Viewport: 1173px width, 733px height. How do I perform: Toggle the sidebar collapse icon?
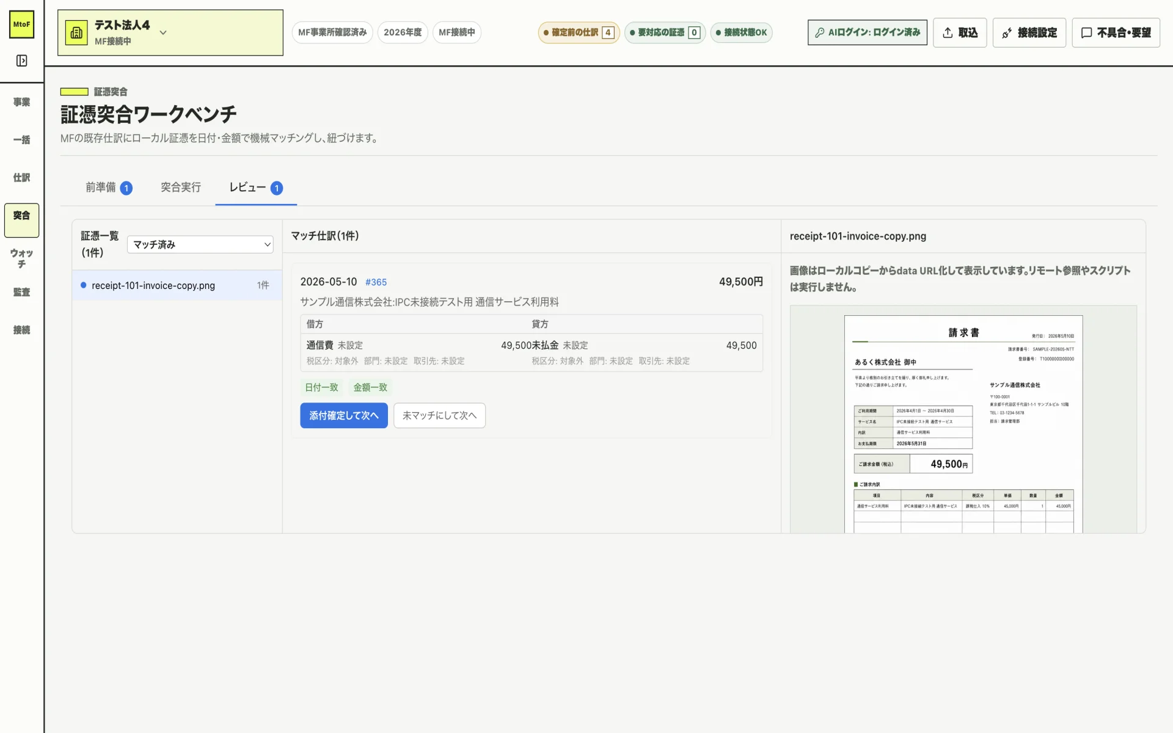pos(21,60)
